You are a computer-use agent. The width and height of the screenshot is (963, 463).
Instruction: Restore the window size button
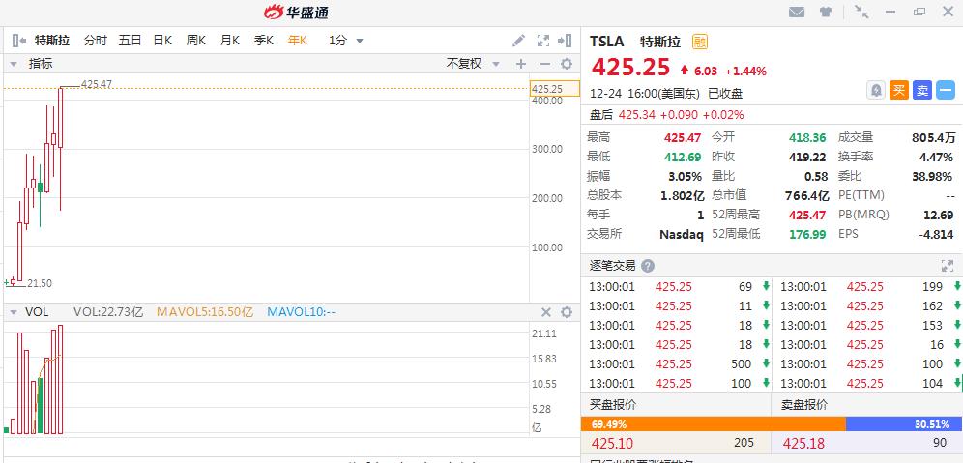coord(919,12)
